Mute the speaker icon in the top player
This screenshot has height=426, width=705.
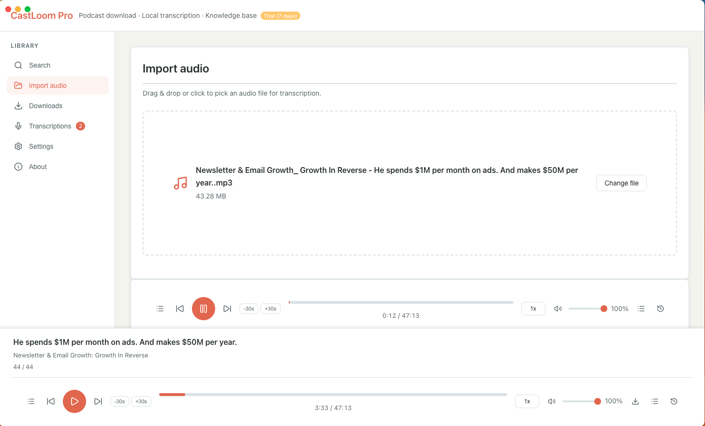(x=558, y=308)
